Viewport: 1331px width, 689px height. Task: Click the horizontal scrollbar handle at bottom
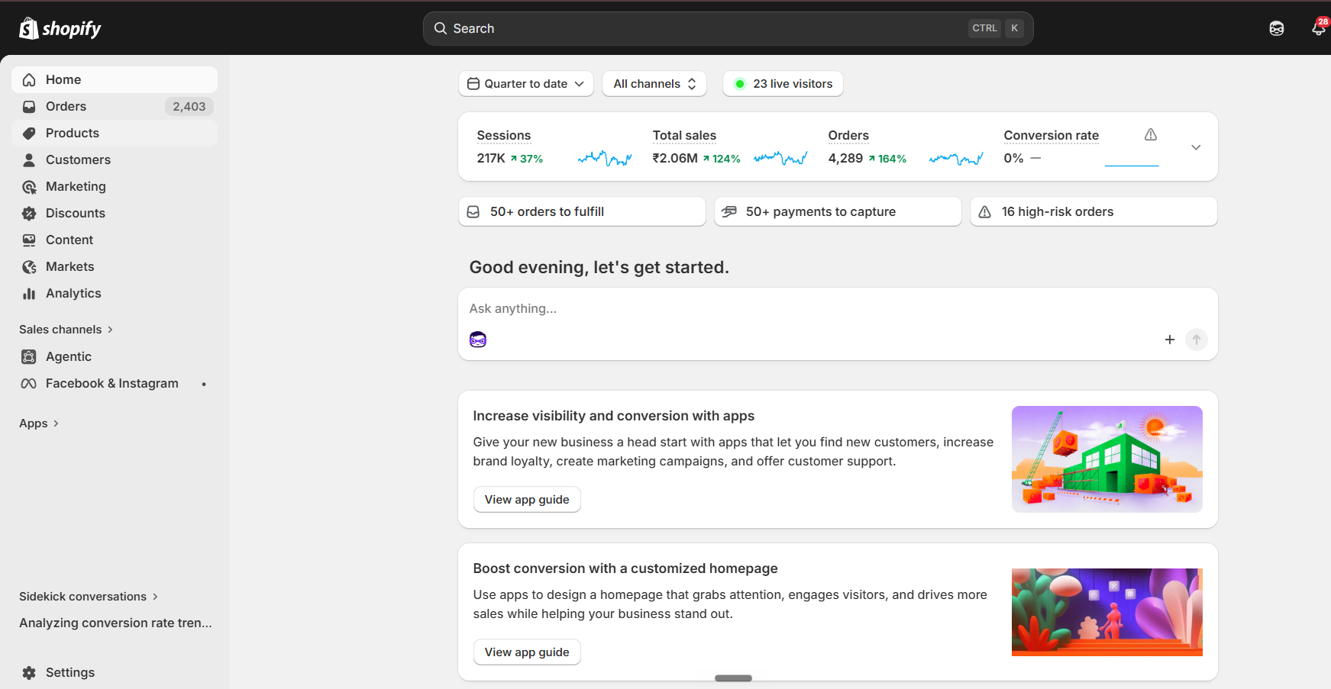pyautogui.click(x=733, y=678)
